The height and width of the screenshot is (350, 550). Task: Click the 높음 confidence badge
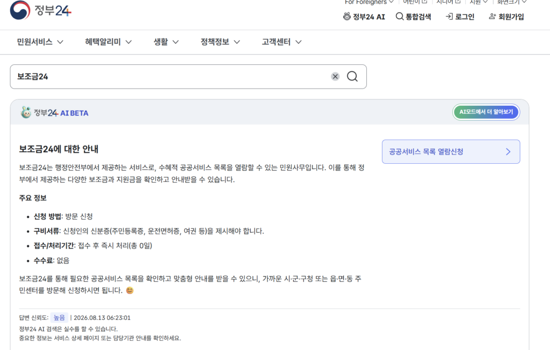[59, 318]
